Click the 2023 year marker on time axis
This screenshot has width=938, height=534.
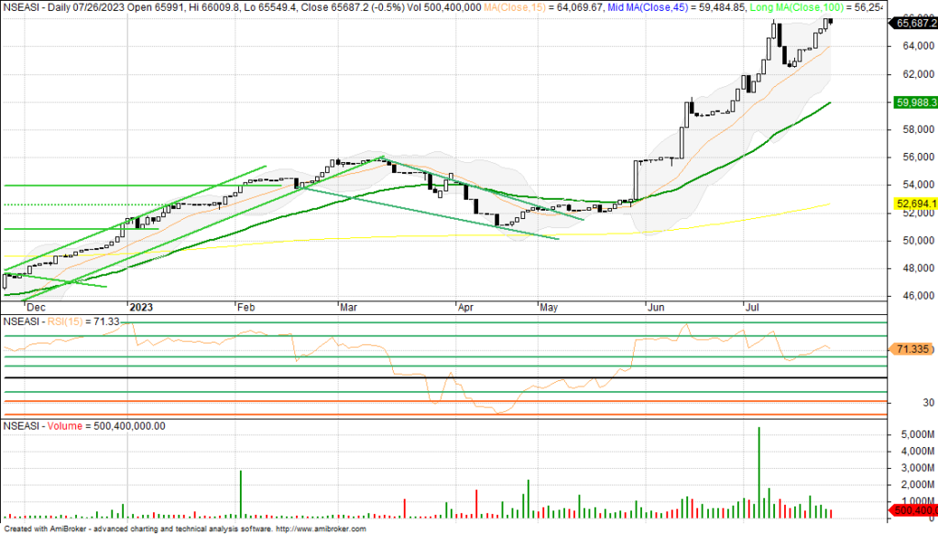pos(142,310)
